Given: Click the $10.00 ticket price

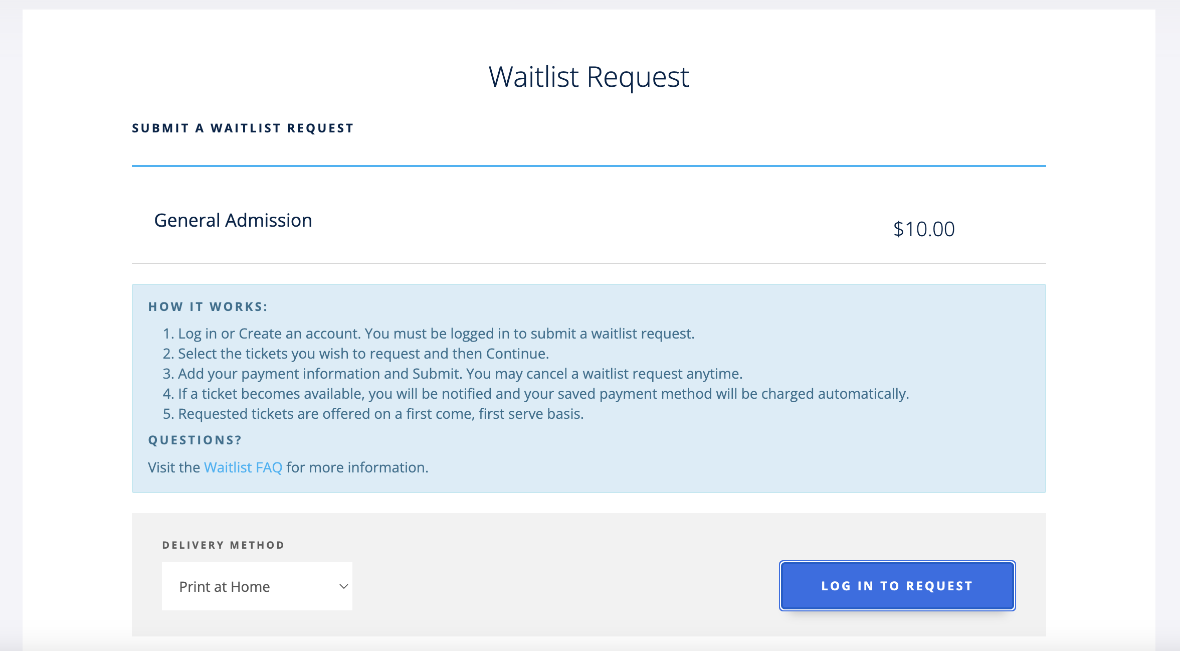Looking at the screenshot, I should click(924, 229).
